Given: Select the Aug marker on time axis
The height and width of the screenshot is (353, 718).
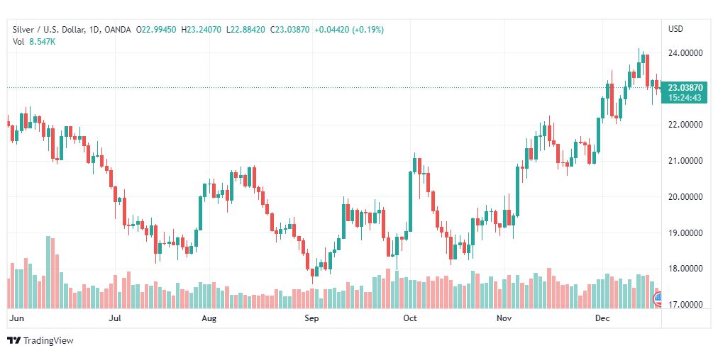Looking at the screenshot, I should (x=209, y=319).
